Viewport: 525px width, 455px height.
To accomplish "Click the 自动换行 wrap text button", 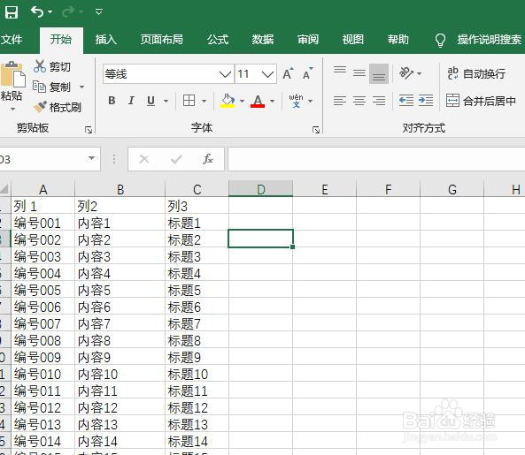I will point(476,73).
